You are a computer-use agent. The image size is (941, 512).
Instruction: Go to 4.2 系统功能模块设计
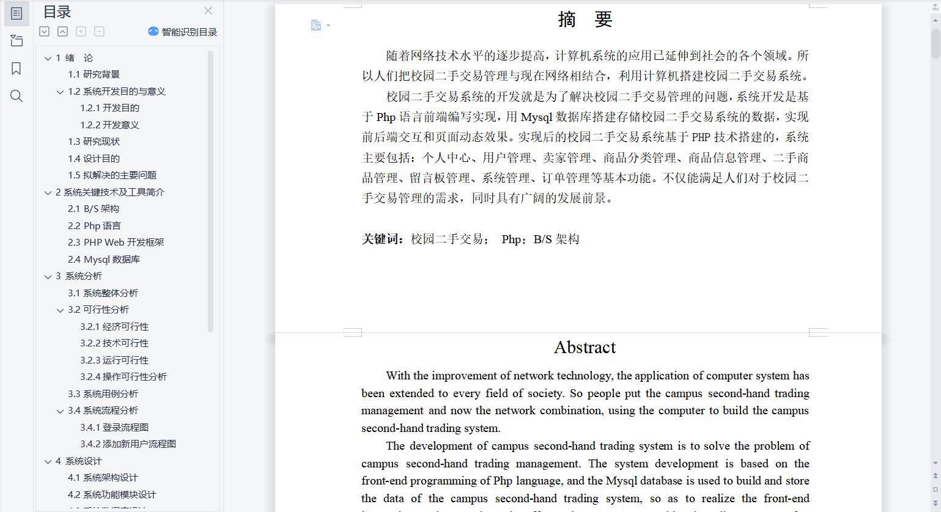[112, 494]
